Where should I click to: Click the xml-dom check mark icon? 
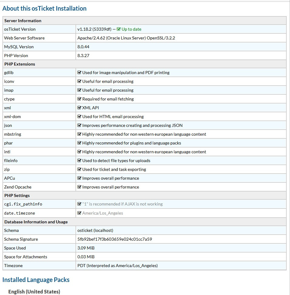(79, 117)
